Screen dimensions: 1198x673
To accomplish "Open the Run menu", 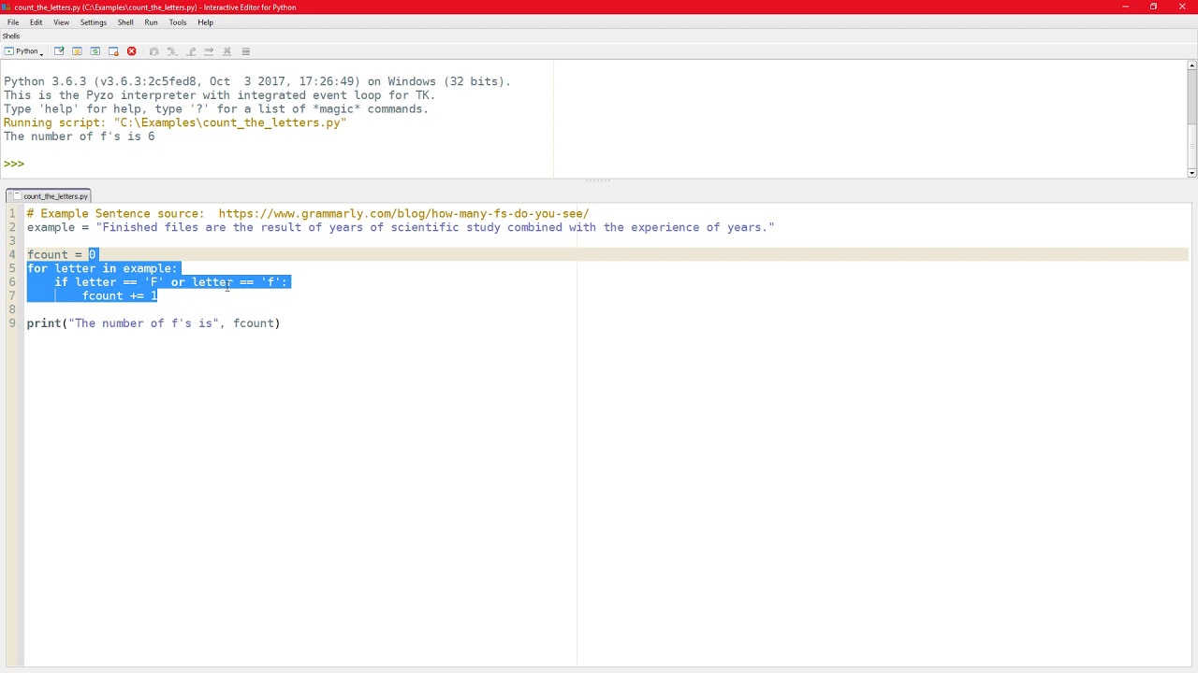I will [151, 22].
